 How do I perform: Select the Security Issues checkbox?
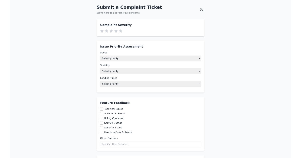(x=102, y=128)
